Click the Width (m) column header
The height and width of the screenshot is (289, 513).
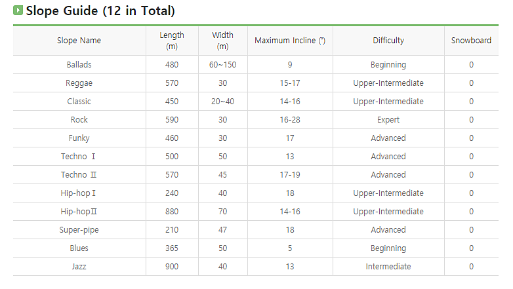coord(222,41)
